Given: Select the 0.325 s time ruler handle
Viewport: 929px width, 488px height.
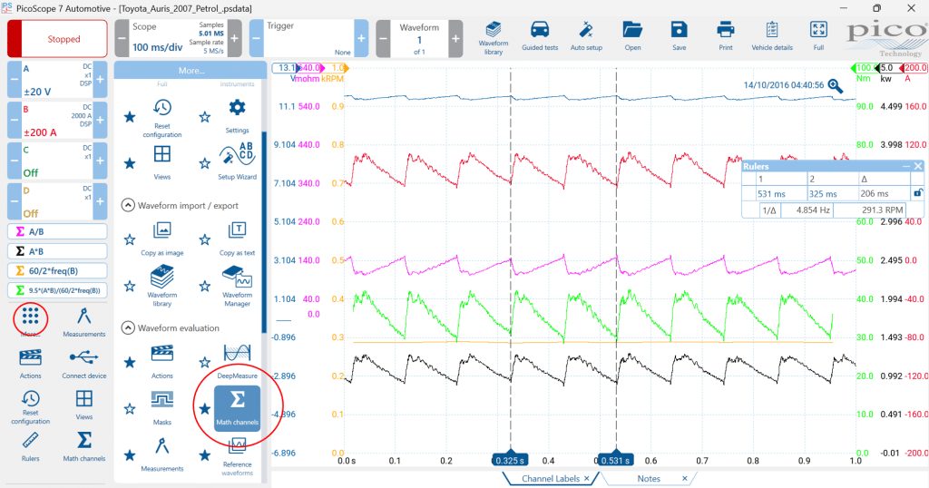Looking at the screenshot, I should coord(510,460).
